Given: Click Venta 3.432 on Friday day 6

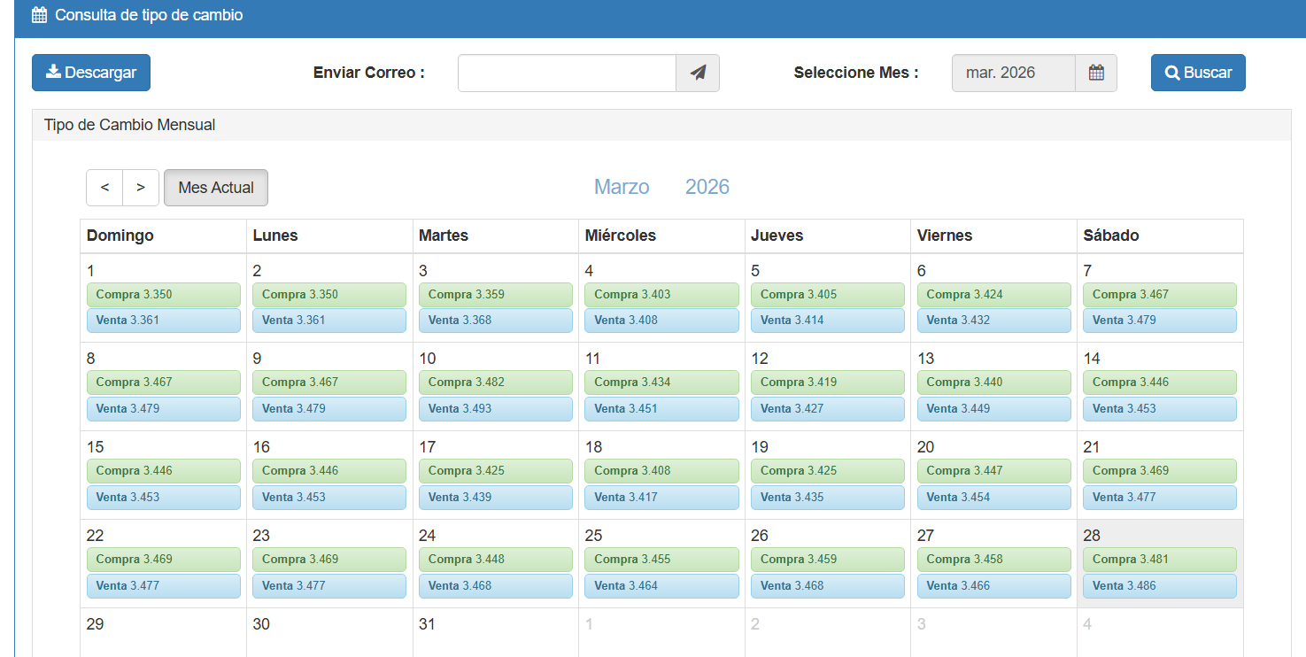Looking at the screenshot, I should 993,321.
